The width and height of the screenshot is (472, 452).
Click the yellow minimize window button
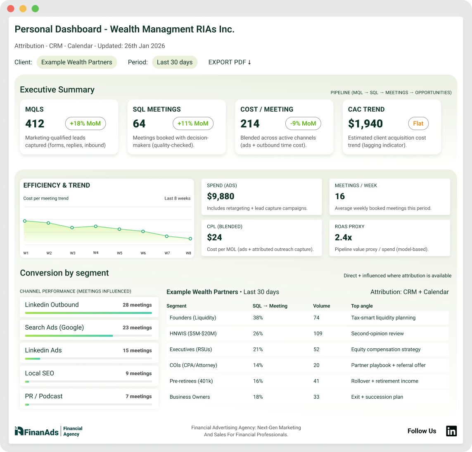tap(23, 9)
